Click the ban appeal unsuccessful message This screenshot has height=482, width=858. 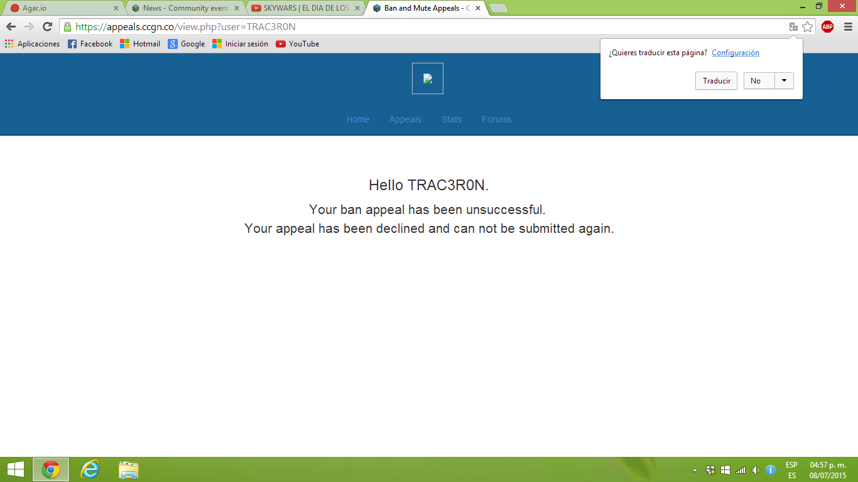coord(428,210)
